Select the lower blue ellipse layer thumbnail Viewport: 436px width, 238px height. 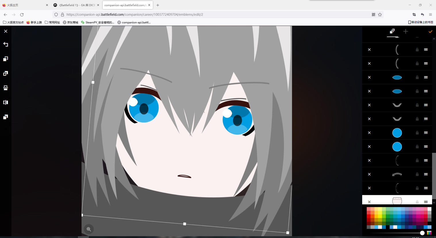[397, 91]
